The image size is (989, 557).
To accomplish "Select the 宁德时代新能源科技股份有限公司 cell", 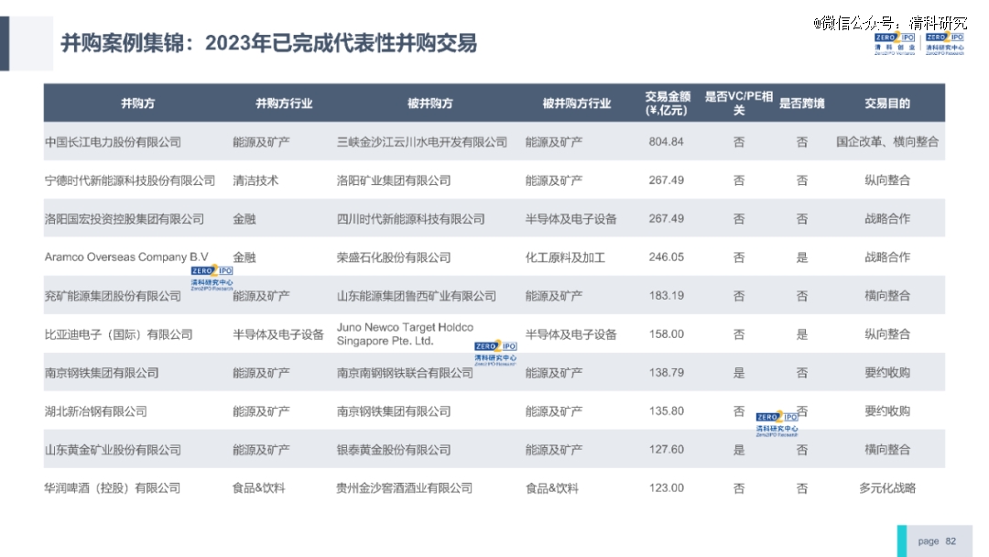I will [x=130, y=180].
